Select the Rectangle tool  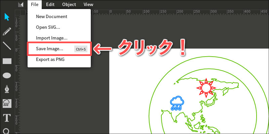pyautogui.click(x=7, y=61)
